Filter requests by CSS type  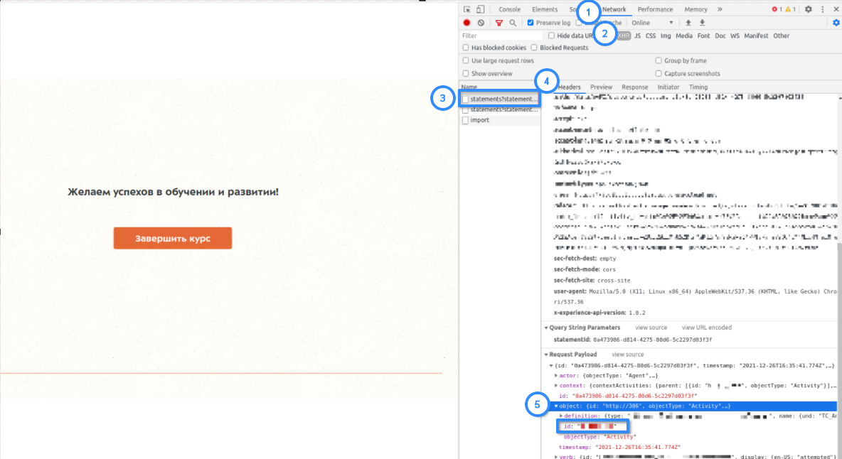tap(650, 36)
